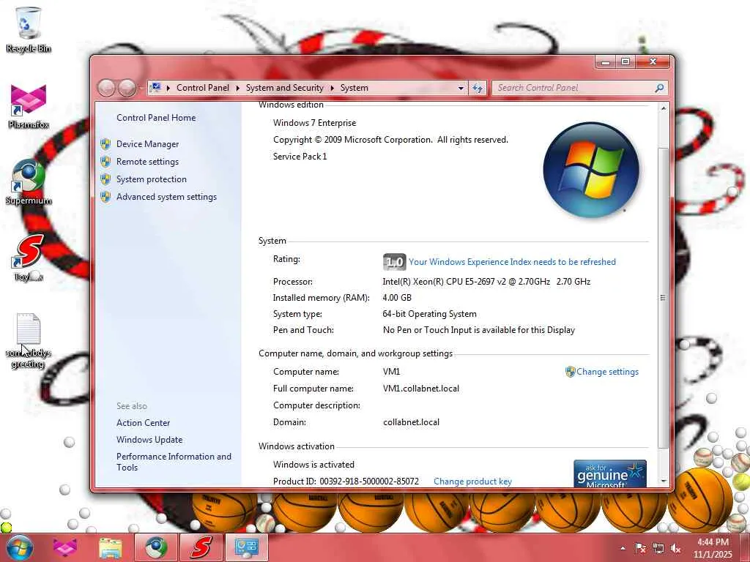
Task: Select the Plasmafox desktop shortcut
Action: coord(29,106)
